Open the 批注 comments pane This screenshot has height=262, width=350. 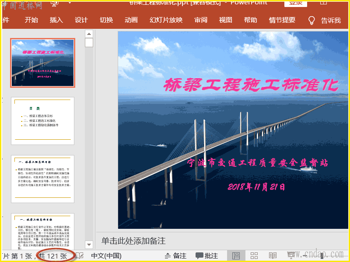point(206,256)
